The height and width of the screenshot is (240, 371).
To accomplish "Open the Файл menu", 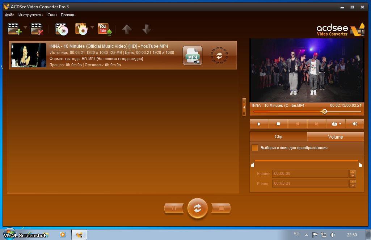I will pos(9,15).
